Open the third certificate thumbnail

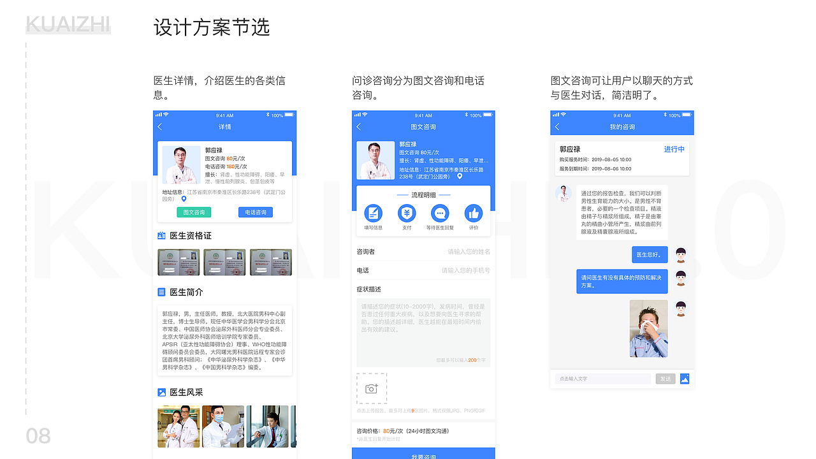(x=271, y=262)
